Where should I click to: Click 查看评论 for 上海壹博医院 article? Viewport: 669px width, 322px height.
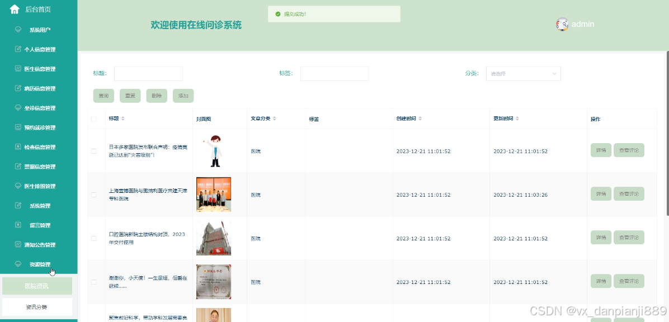tap(629, 193)
